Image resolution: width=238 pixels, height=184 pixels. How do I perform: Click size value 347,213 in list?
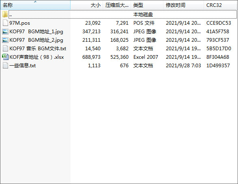coord(91,32)
